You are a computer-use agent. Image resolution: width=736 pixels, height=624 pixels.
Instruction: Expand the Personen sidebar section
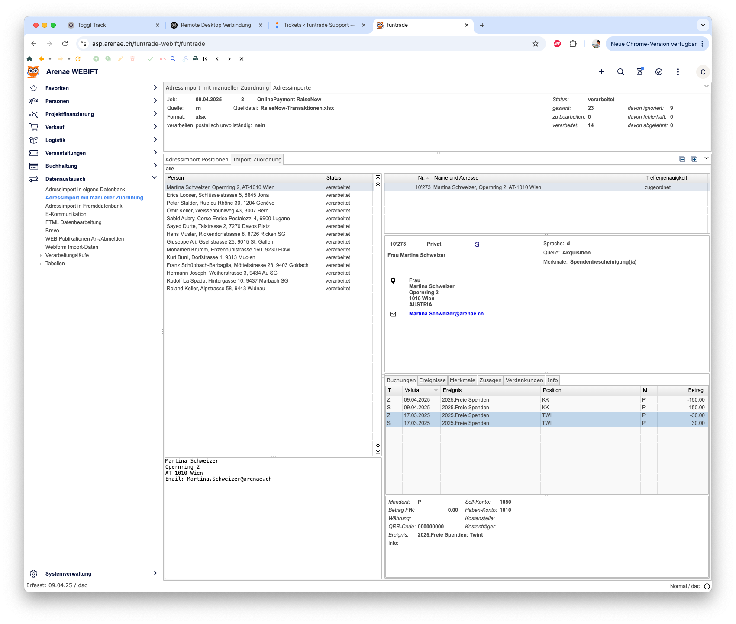(155, 101)
